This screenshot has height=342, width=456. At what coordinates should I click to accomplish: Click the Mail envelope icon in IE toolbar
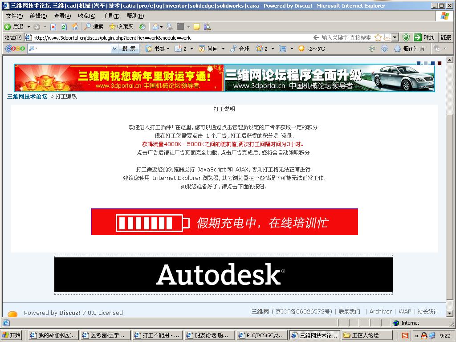tap(156, 27)
